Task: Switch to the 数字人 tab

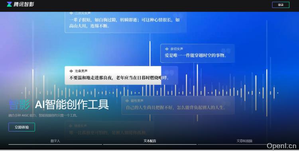Action: tap(55, 141)
